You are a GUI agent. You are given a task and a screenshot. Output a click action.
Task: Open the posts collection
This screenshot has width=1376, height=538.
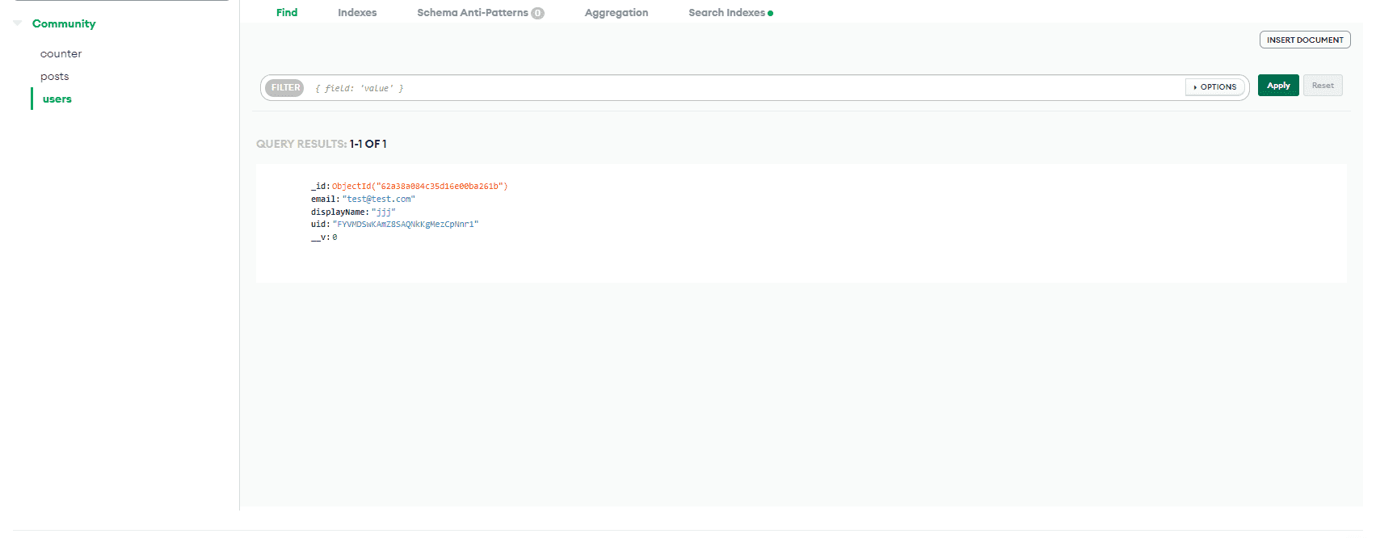click(x=55, y=77)
